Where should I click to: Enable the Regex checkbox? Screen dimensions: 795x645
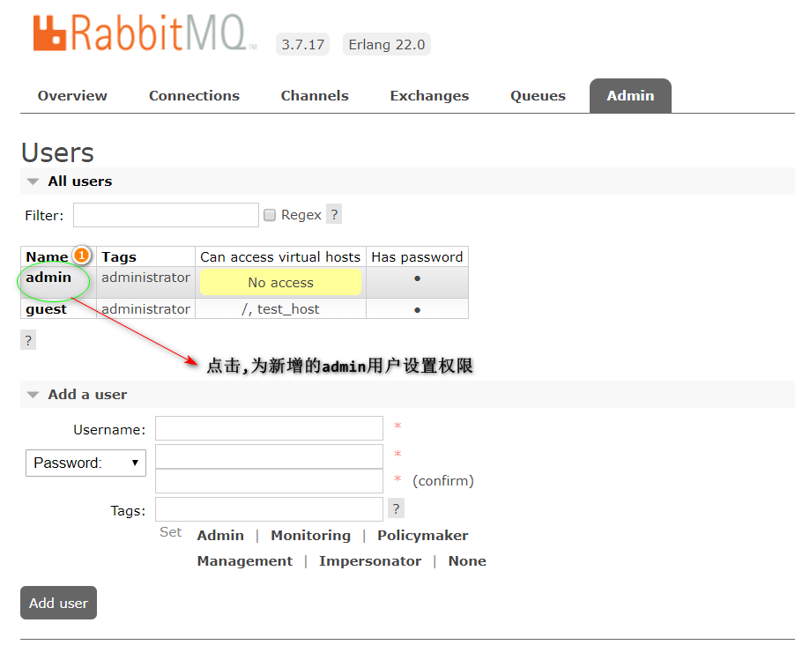coord(270,215)
